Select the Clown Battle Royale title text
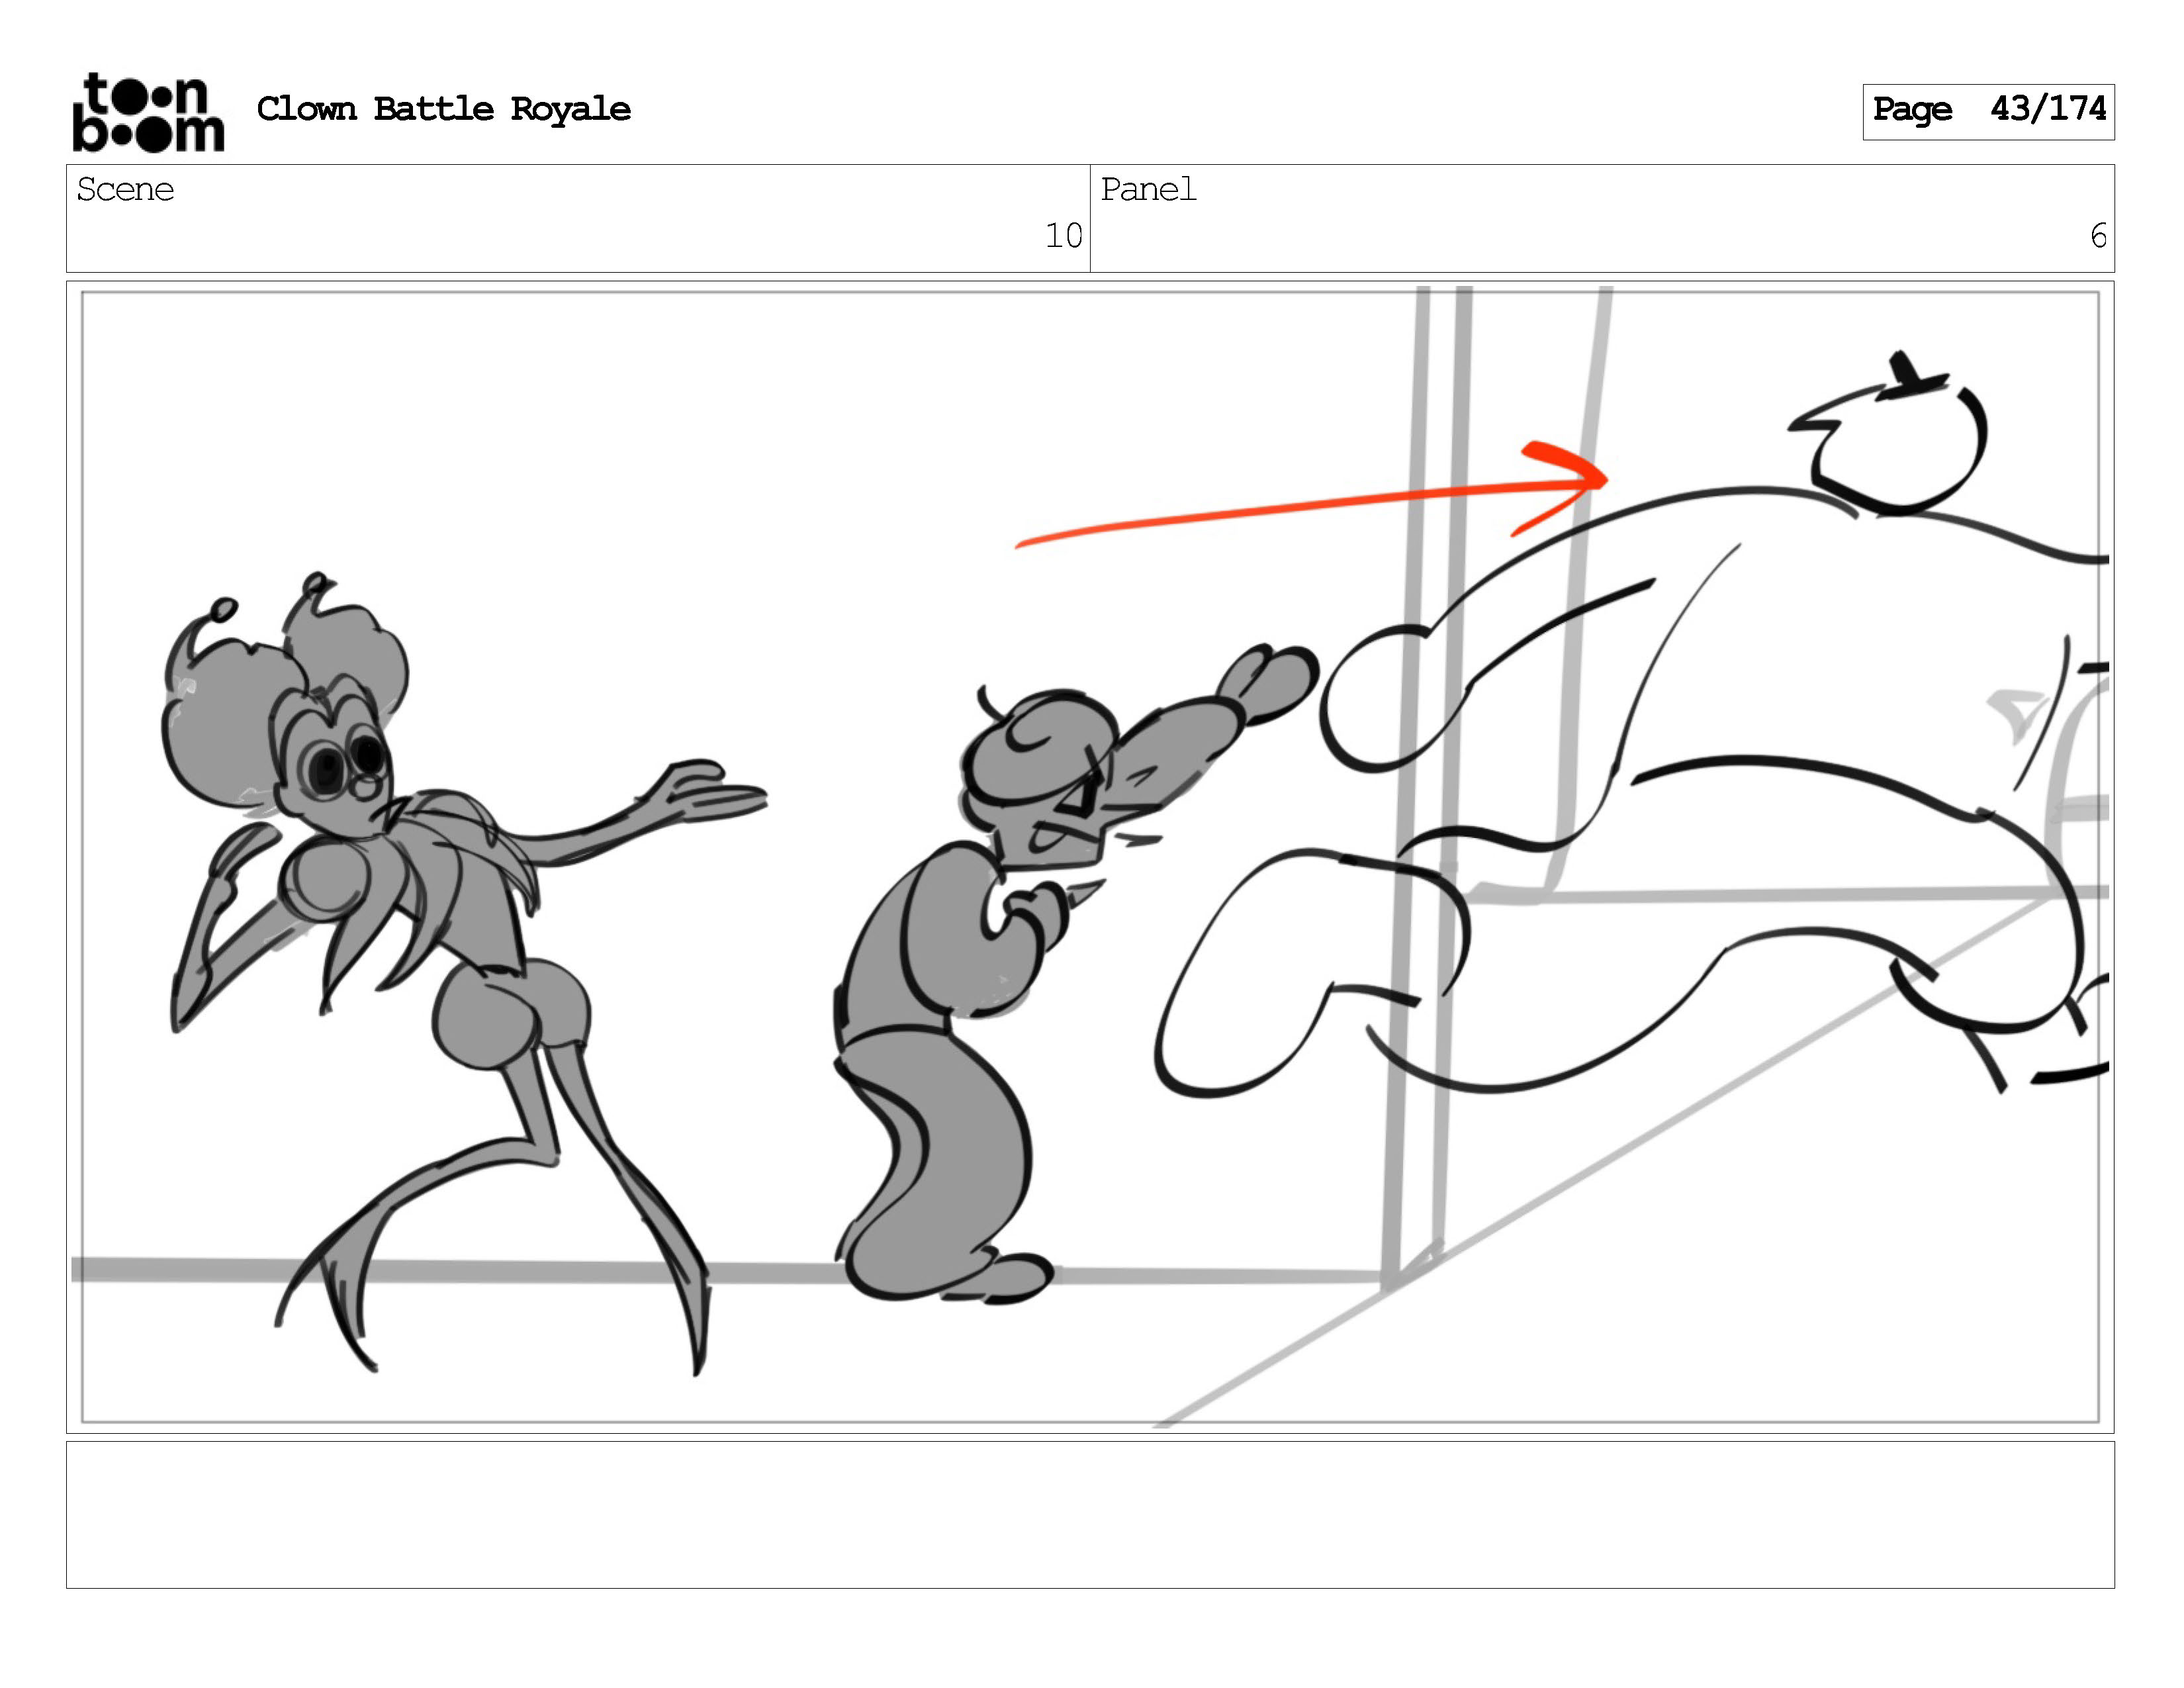 pyautogui.click(x=443, y=109)
